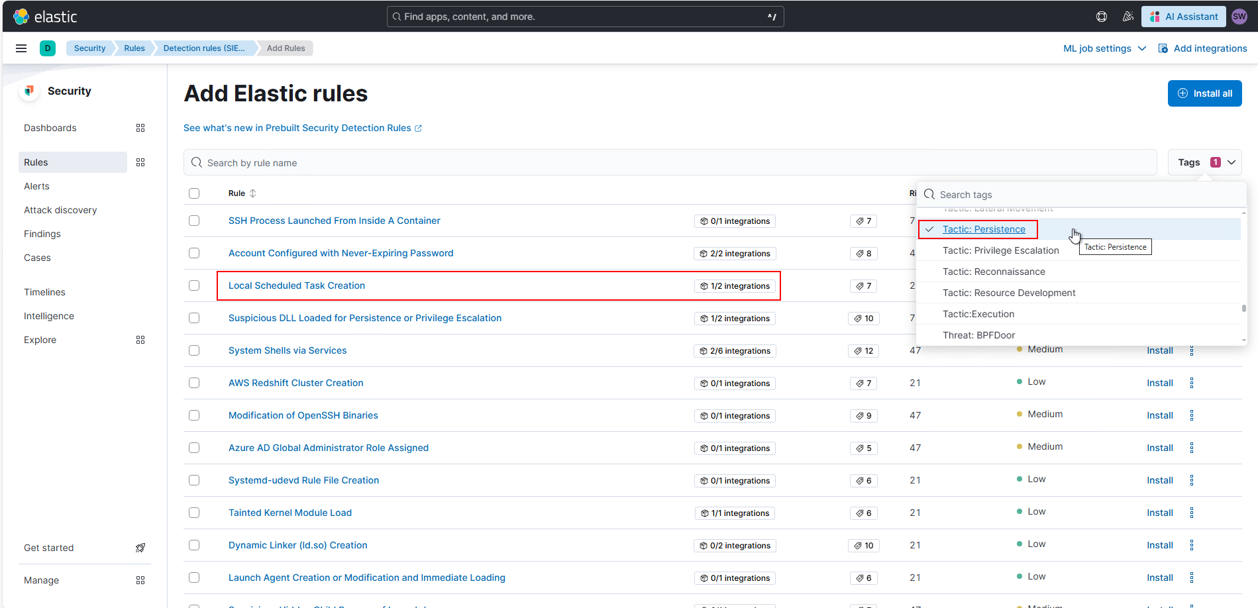This screenshot has height=608, width=1258.
Task: Show tags badge for Suspicious DLL Loaded row
Action: (863, 319)
